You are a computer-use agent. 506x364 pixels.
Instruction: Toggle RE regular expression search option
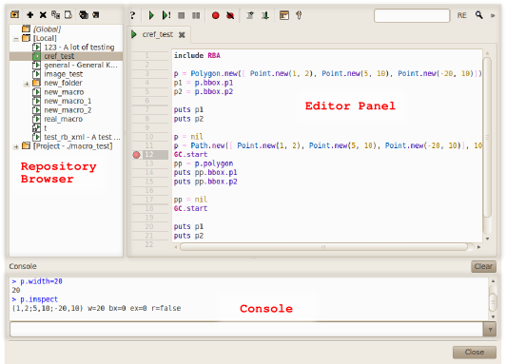pyautogui.click(x=462, y=15)
